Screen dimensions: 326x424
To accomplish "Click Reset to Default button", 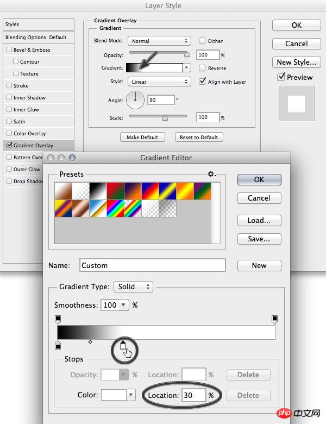I will click(199, 137).
